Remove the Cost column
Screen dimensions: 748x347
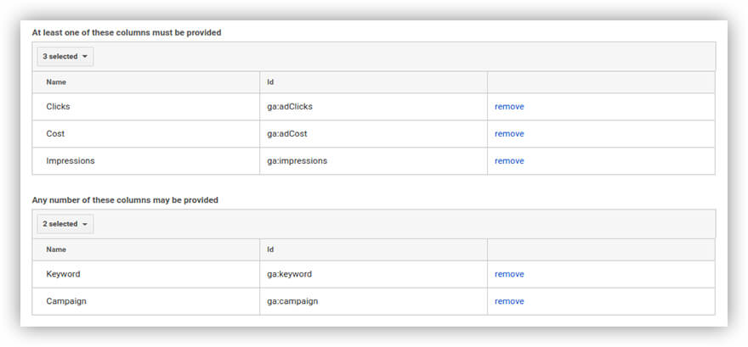coord(509,134)
